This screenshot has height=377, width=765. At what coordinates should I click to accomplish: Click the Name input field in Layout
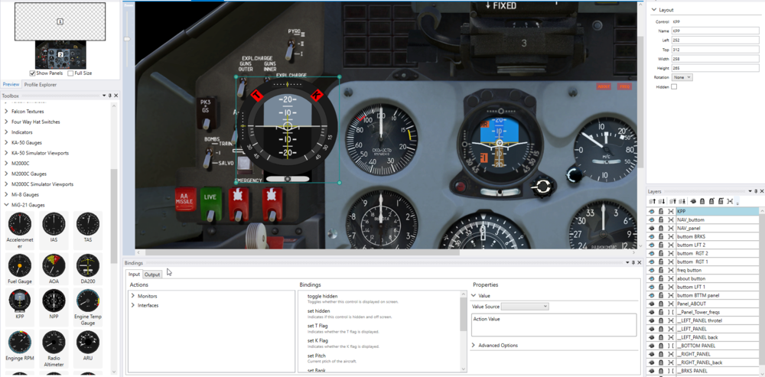pyautogui.click(x=715, y=31)
